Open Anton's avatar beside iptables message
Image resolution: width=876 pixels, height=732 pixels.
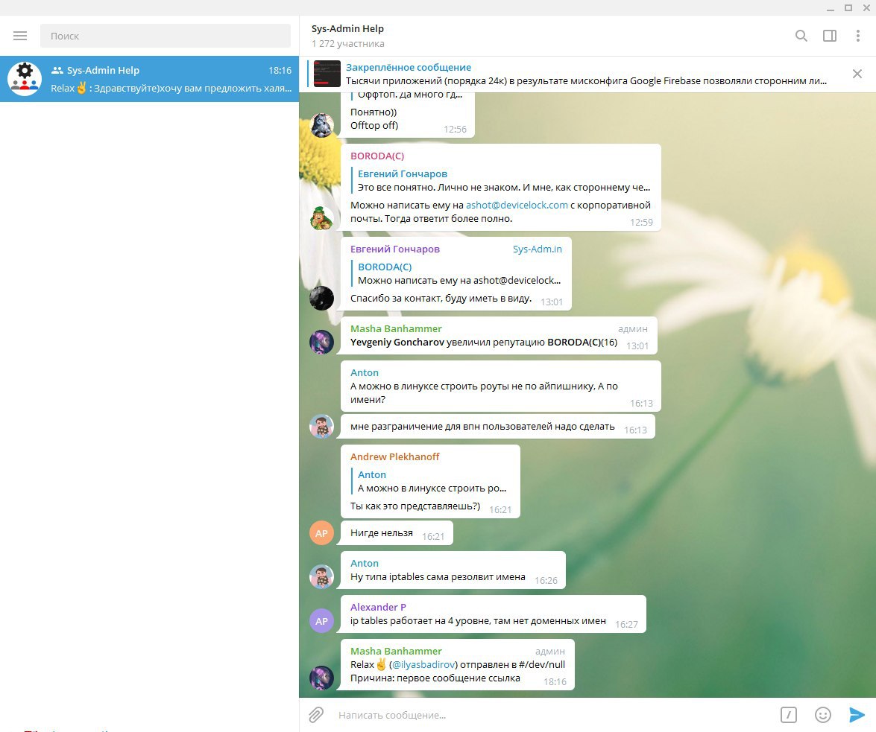pyautogui.click(x=322, y=577)
